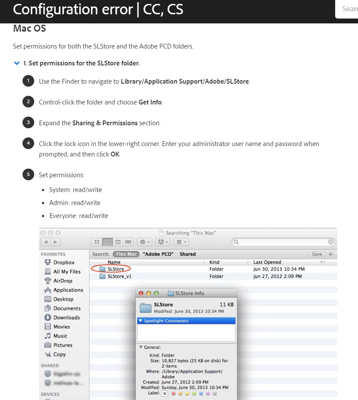
Task: Click the "Everyone: read/write" bullet text
Action: point(79,216)
